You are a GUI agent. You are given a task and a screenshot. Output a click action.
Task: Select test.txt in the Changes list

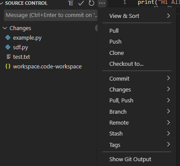(21, 57)
